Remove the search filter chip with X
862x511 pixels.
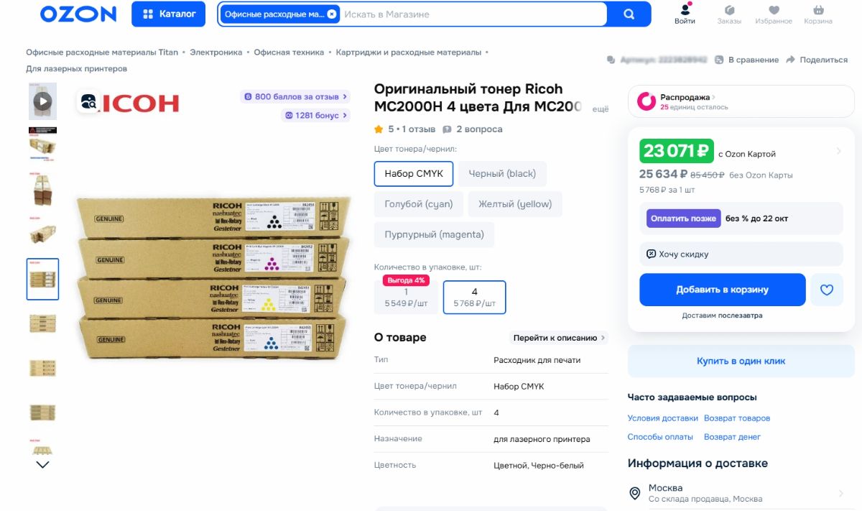tap(331, 14)
